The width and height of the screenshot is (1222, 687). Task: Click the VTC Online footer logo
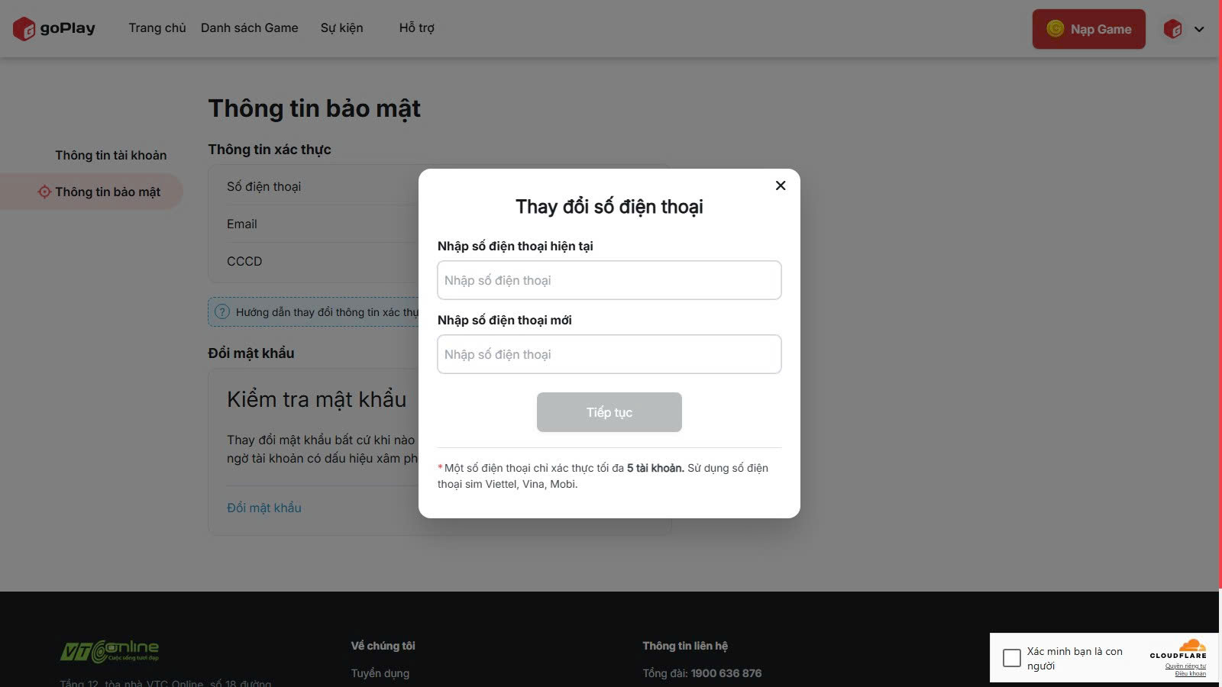tap(110, 651)
